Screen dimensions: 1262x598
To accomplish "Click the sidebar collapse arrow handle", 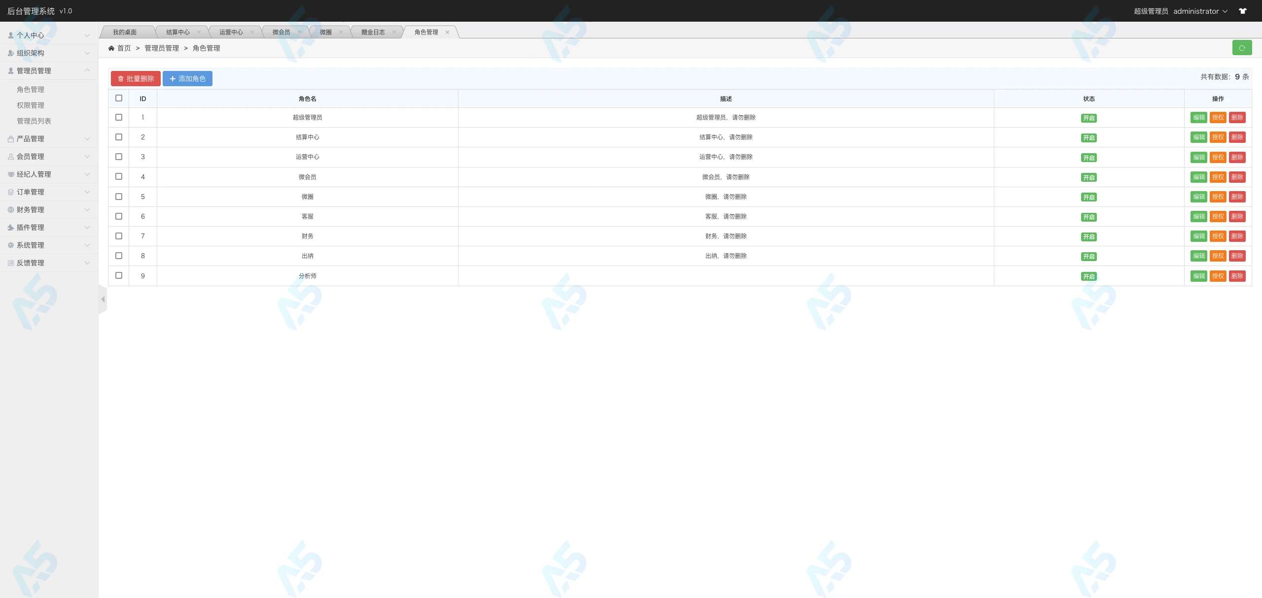I will click(103, 299).
